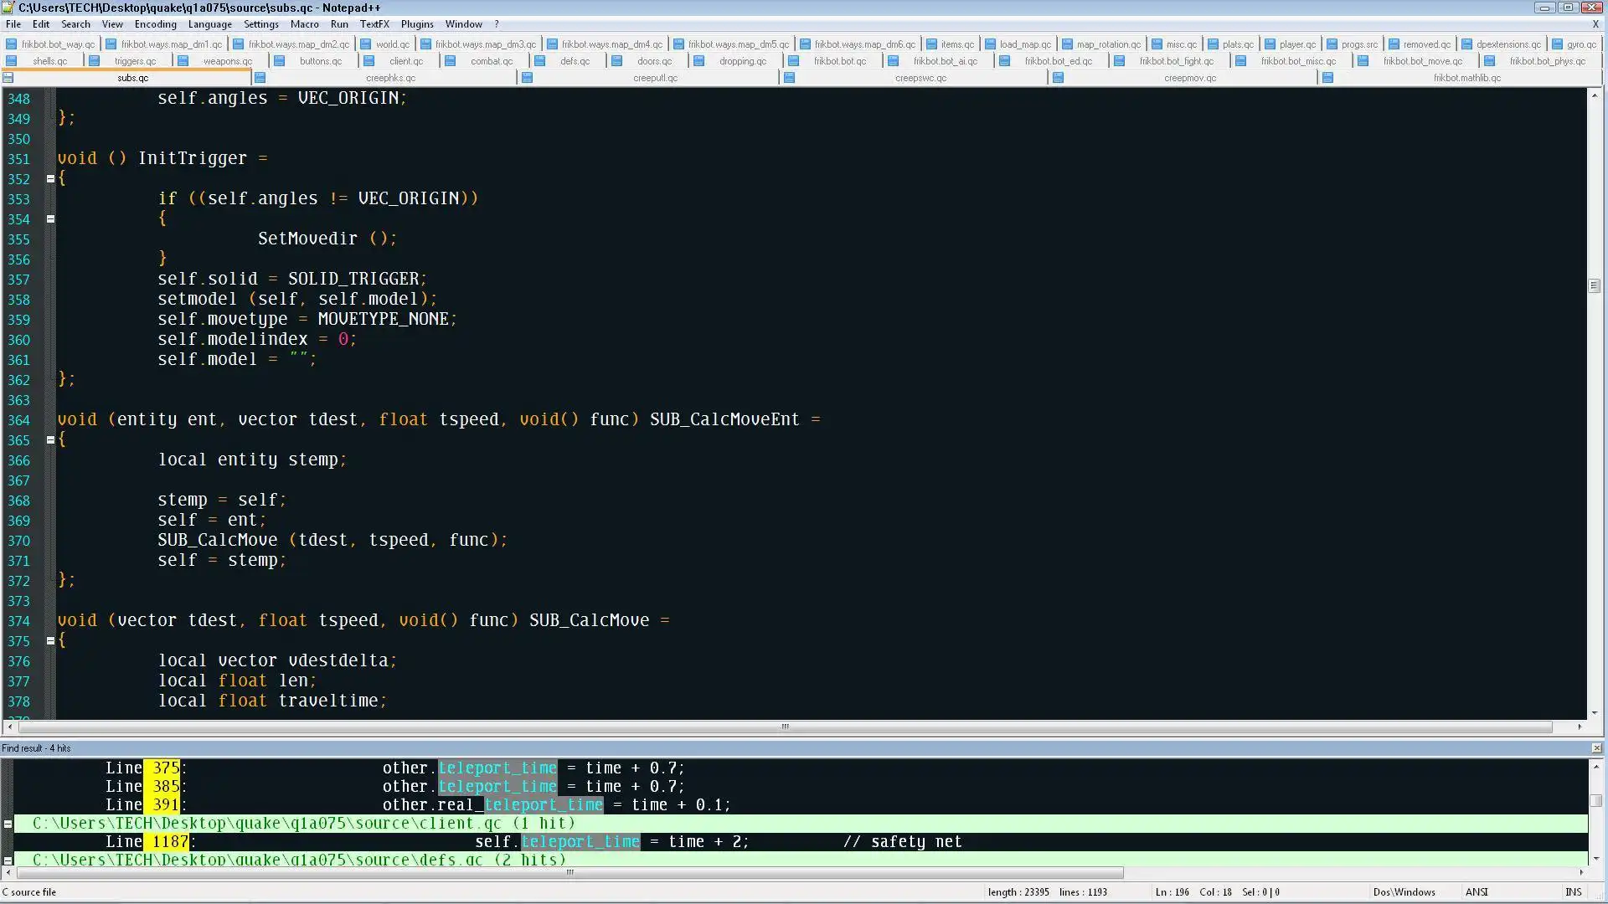Click the disk icon on combat.qc tab
1608x904 pixels.
click(451, 61)
